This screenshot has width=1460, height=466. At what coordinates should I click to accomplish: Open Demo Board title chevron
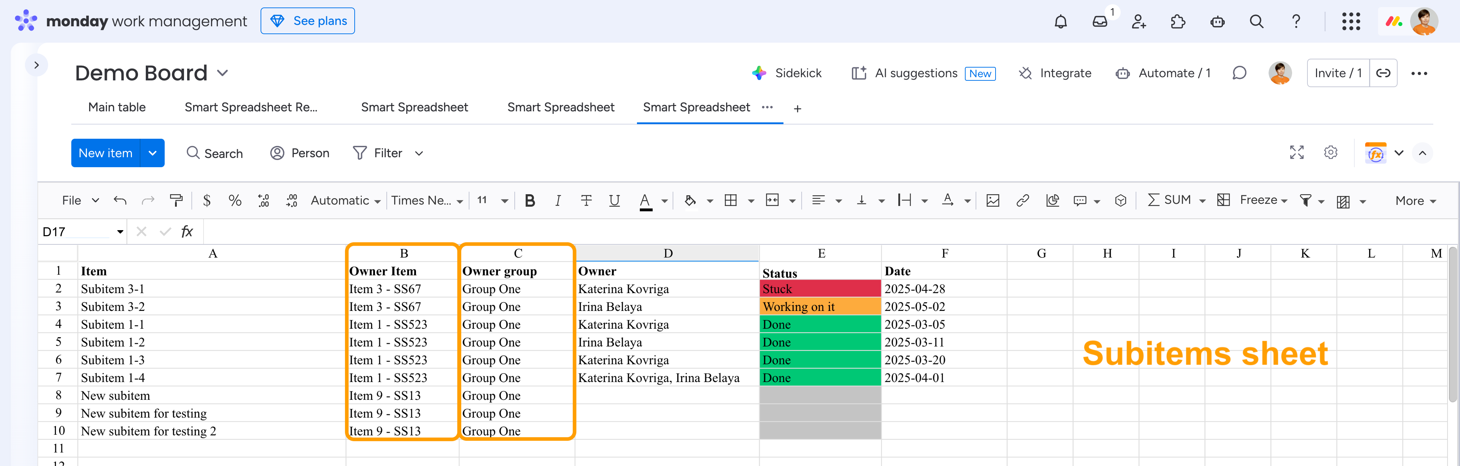point(223,73)
